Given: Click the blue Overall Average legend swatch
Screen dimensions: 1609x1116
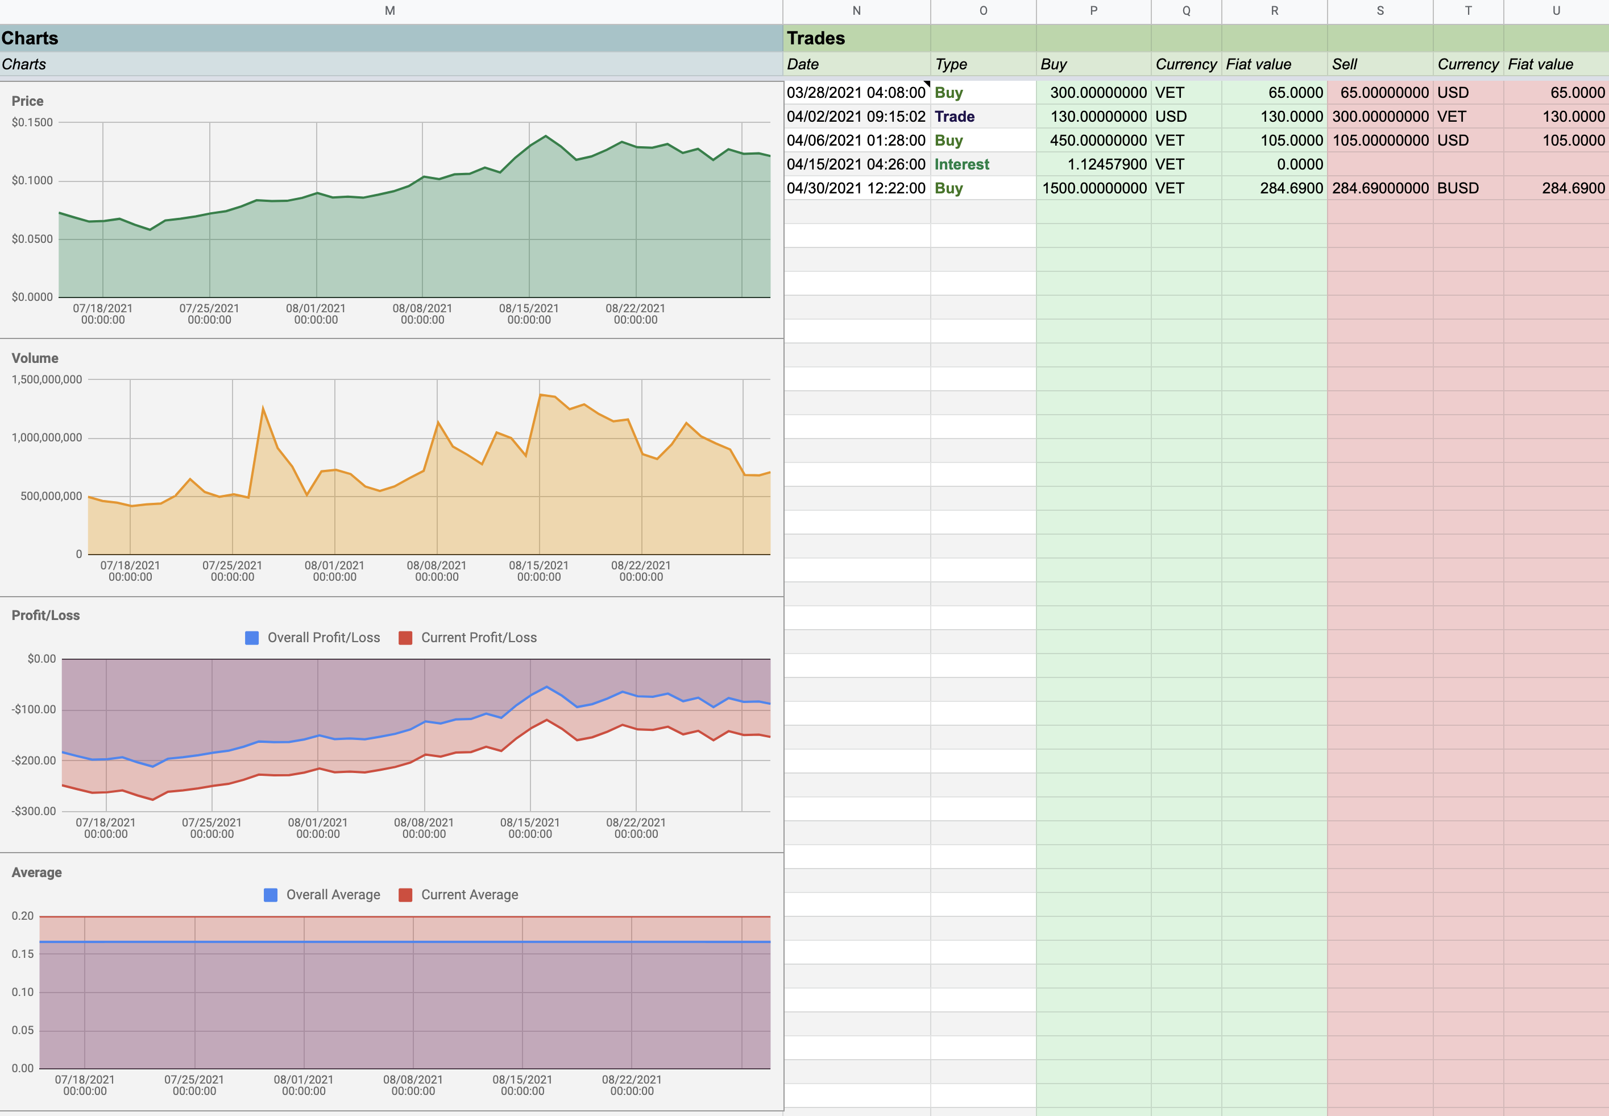Looking at the screenshot, I should 271,895.
